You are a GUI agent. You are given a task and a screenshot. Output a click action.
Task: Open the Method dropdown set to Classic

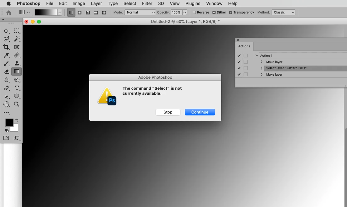(284, 12)
